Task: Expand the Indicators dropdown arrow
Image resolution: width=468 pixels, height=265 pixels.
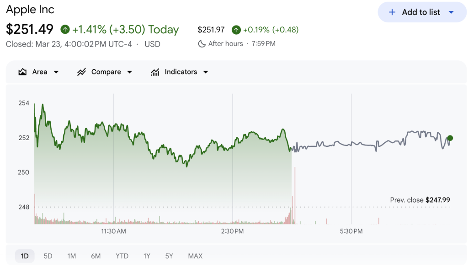Action: coord(205,72)
